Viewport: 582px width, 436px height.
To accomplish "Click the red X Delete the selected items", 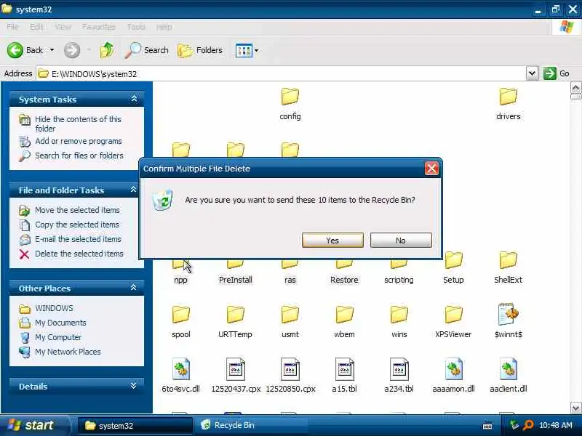I will (x=25, y=254).
